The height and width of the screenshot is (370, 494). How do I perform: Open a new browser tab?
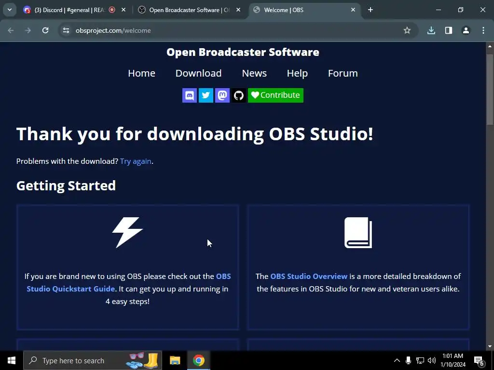coord(370,10)
